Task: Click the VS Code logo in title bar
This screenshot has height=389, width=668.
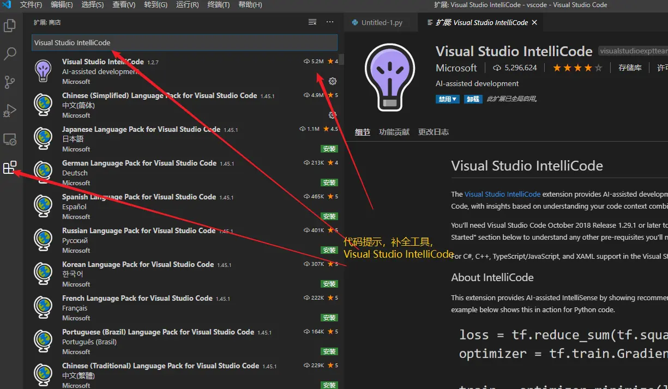Action: (x=8, y=5)
